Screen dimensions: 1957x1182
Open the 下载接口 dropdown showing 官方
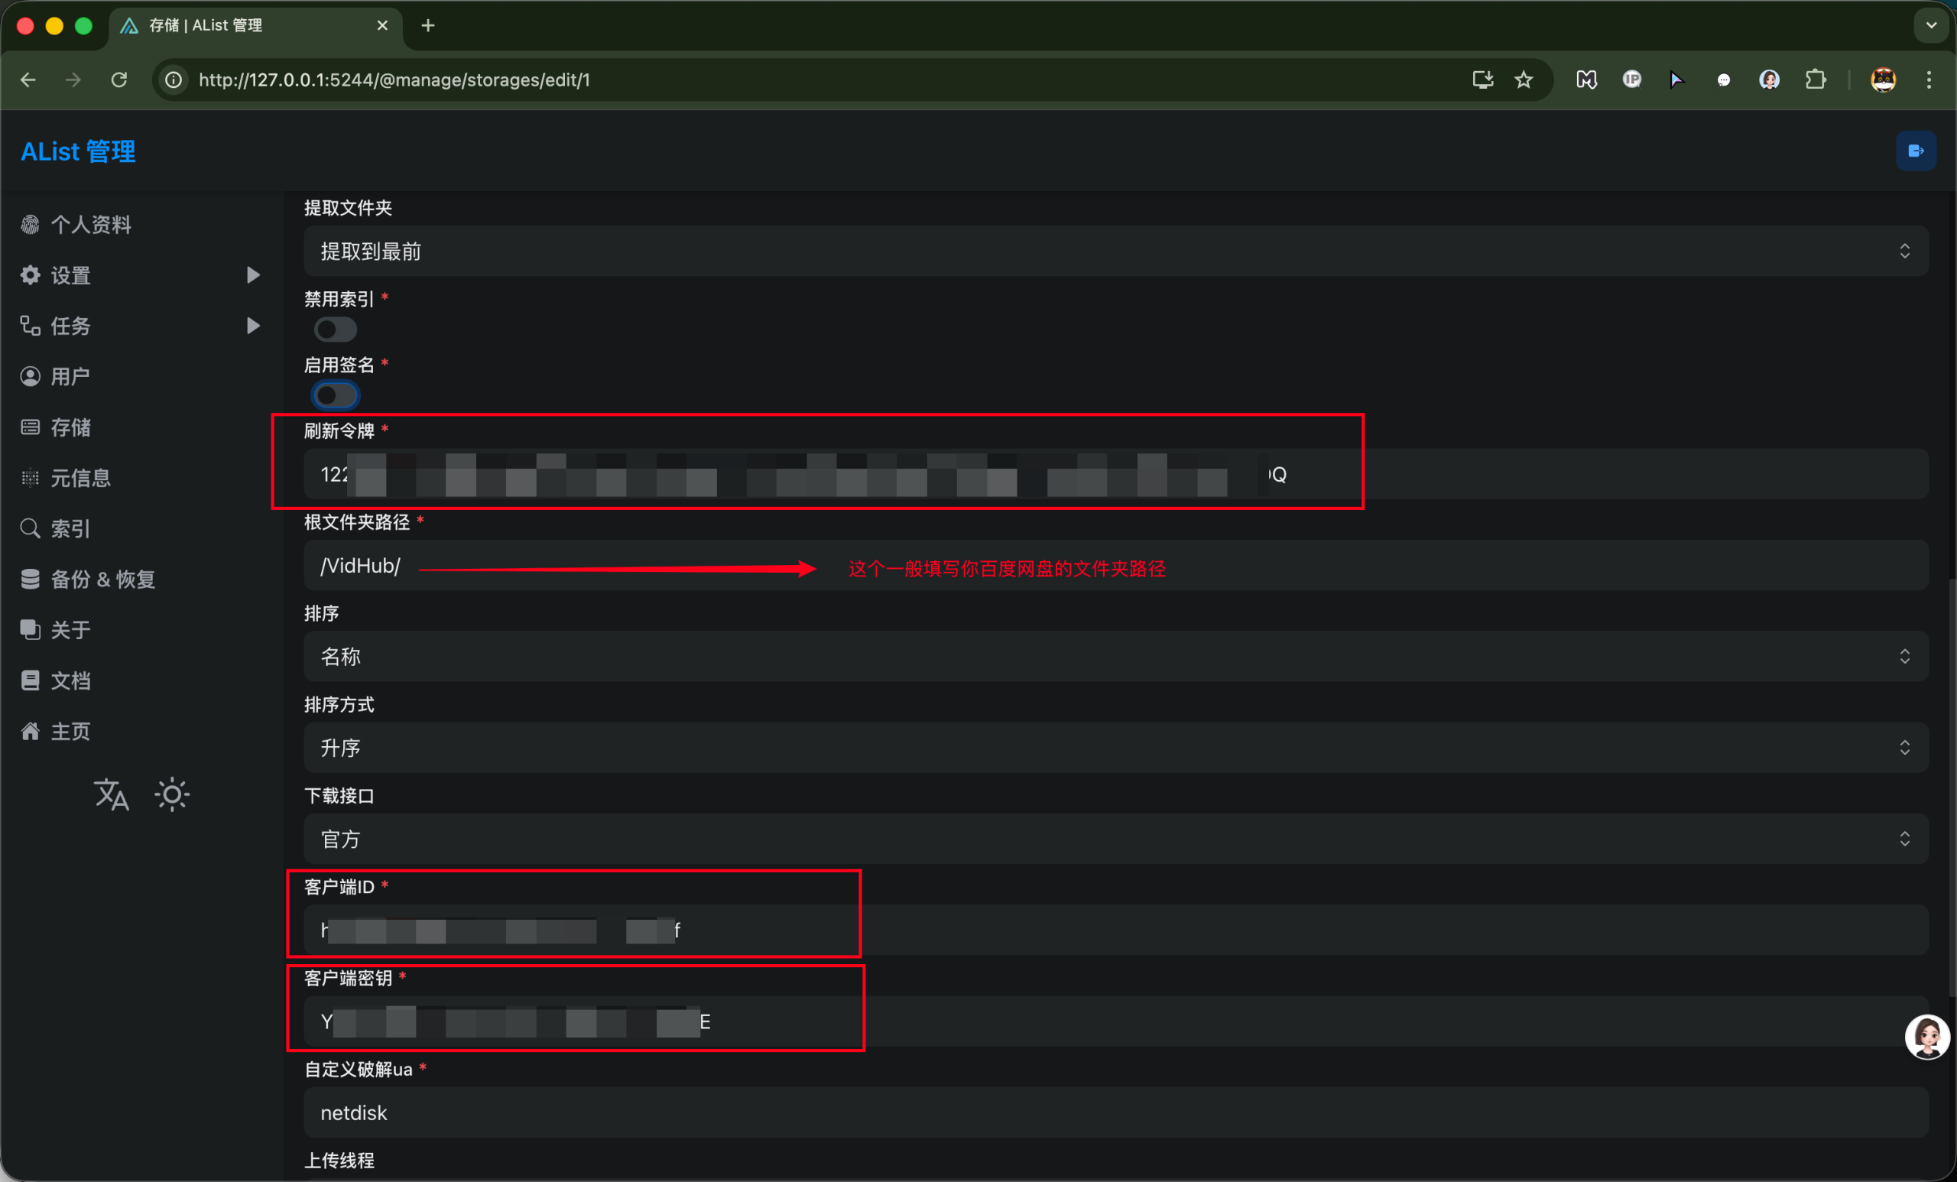point(1115,839)
